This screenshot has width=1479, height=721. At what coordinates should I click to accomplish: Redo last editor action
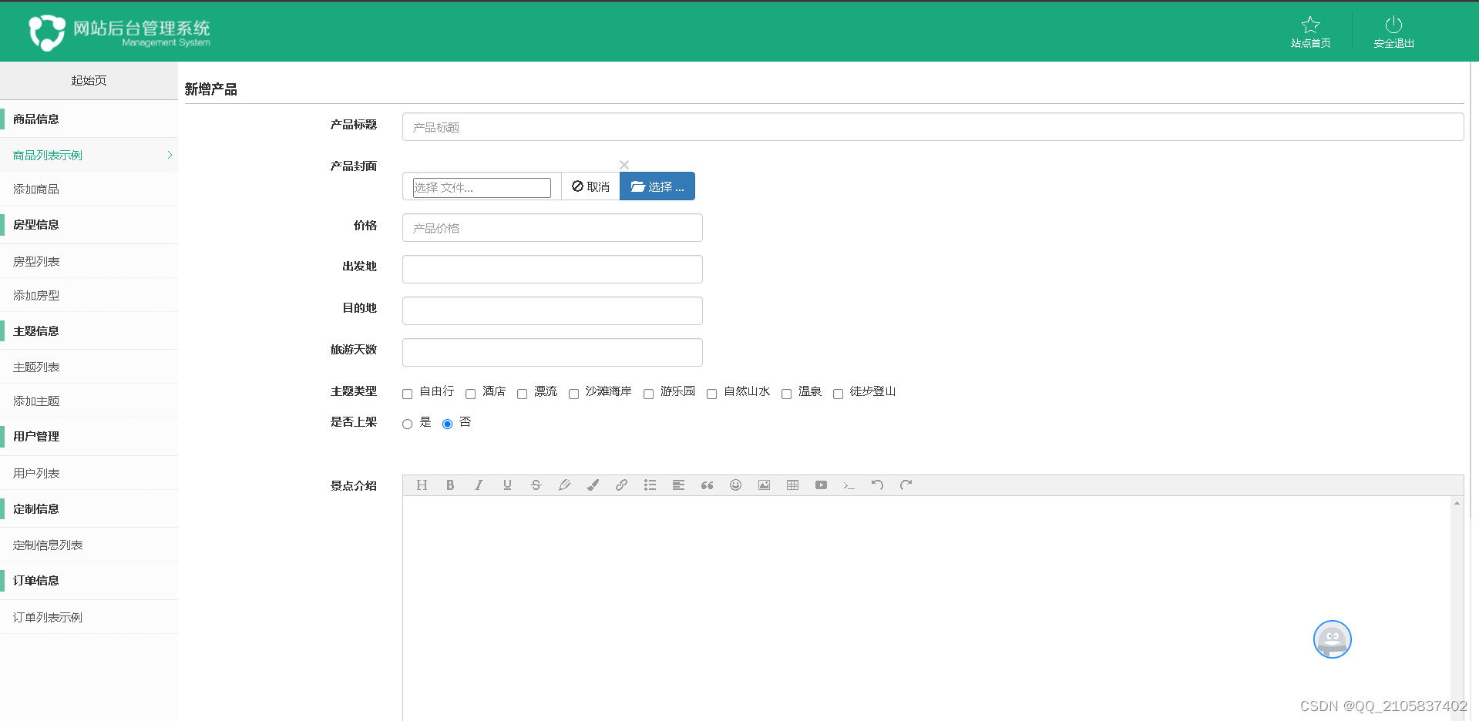click(906, 485)
